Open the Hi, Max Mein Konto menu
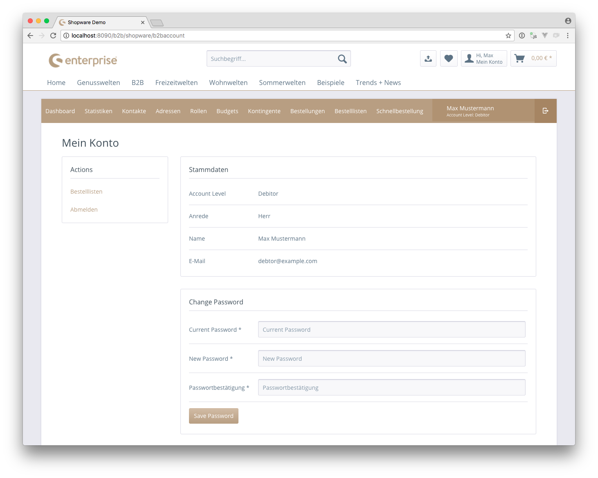Image resolution: width=598 pixels, height=478 pixels. tap(484, 58)
